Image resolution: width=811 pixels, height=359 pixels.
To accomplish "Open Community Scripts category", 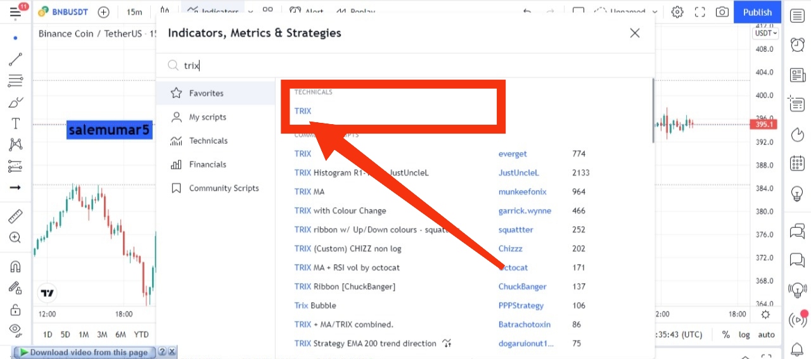I will pos(224,188).
